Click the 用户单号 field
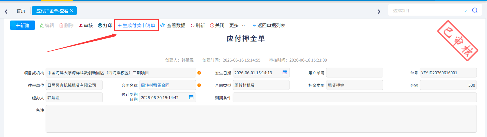 (x=355, y=73)
